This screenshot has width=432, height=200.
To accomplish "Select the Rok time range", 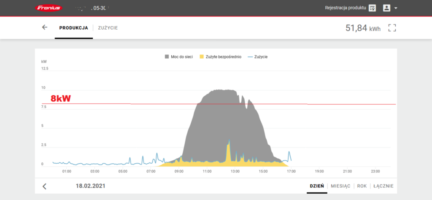I will coord(362,186).
